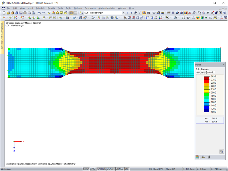Open the load case LC1 dropdown

(x=123, y=13)
